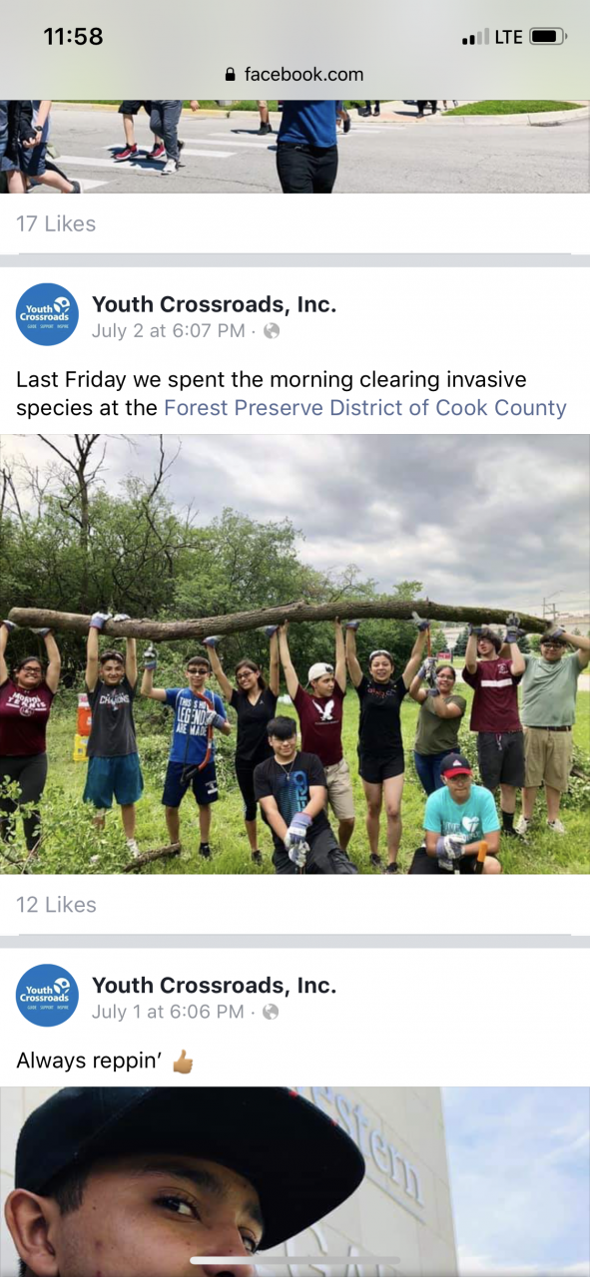The height and width of the screenshot is (1277, 590).
Task: Open July 2 at 6:07 PM timestamp
Action: 168,331
